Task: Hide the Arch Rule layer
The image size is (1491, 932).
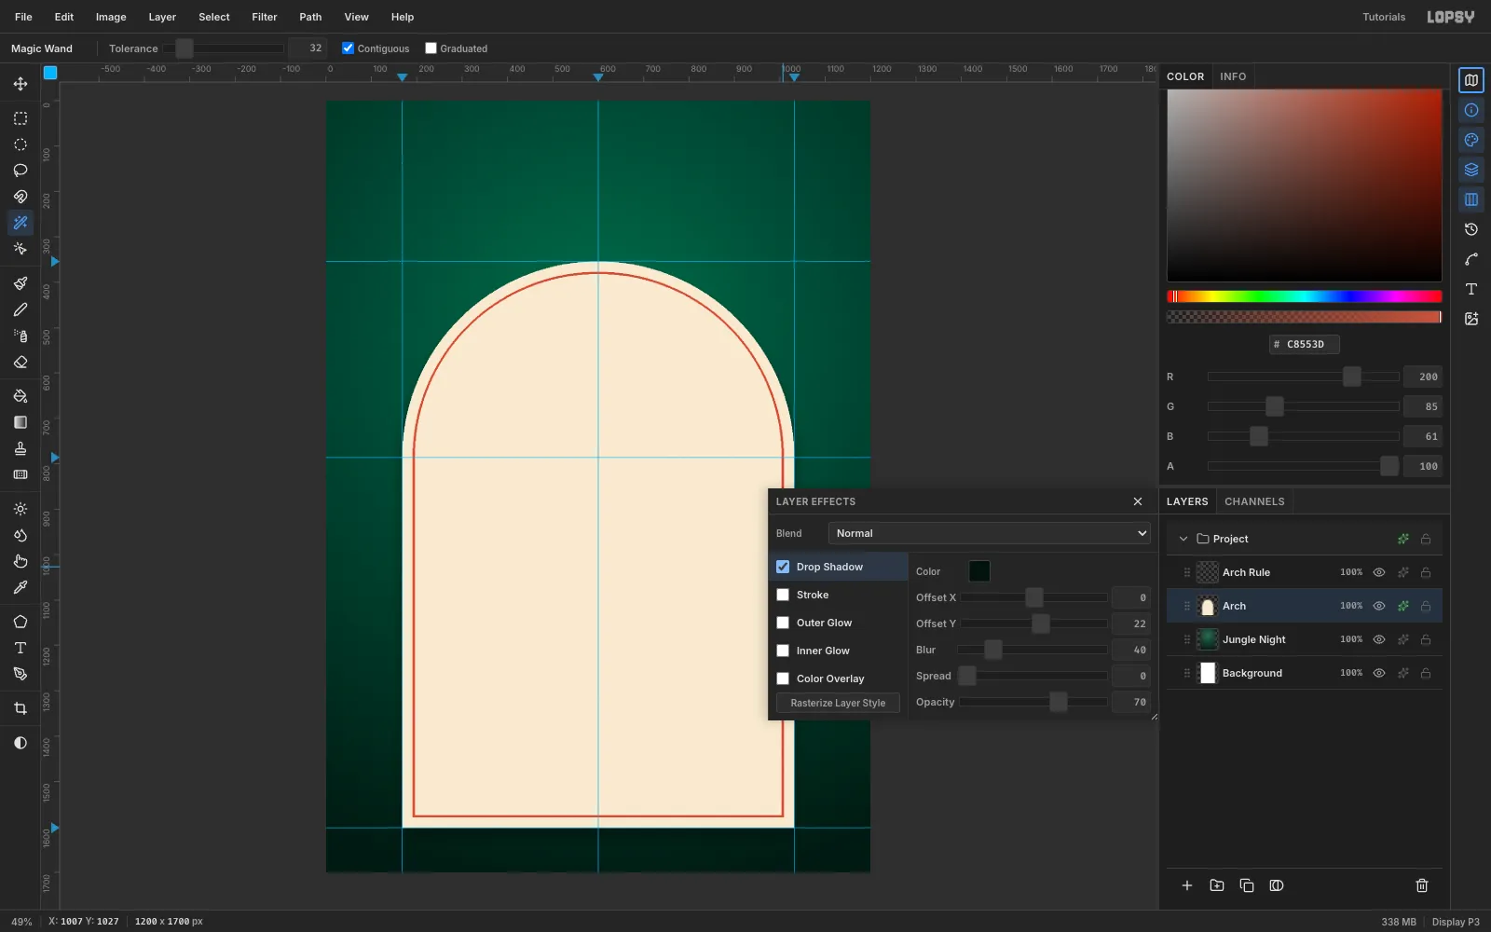Action: (1379, 572)
